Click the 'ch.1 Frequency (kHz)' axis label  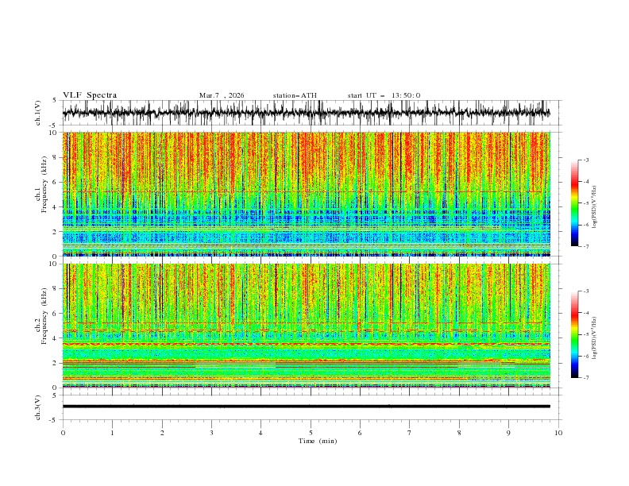[x=42, y=184]
